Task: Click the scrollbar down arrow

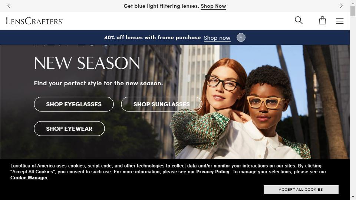Action: (353, 197)
